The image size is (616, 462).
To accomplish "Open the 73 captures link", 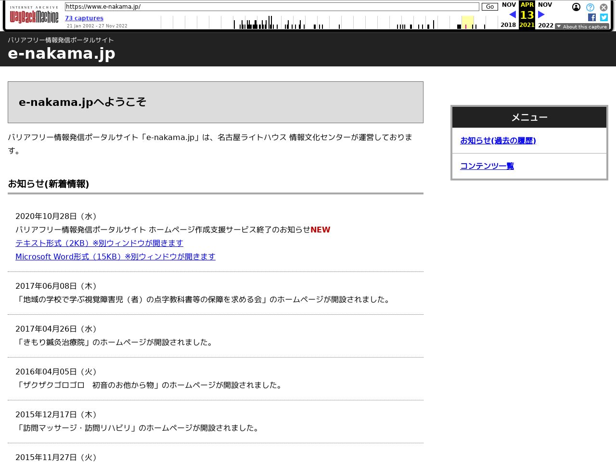I will (x=84, y=18).
